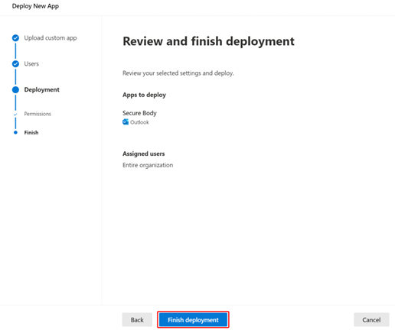Click the Apps to deploy heading
Screen dimensions: 395x330
pos(144,95)
